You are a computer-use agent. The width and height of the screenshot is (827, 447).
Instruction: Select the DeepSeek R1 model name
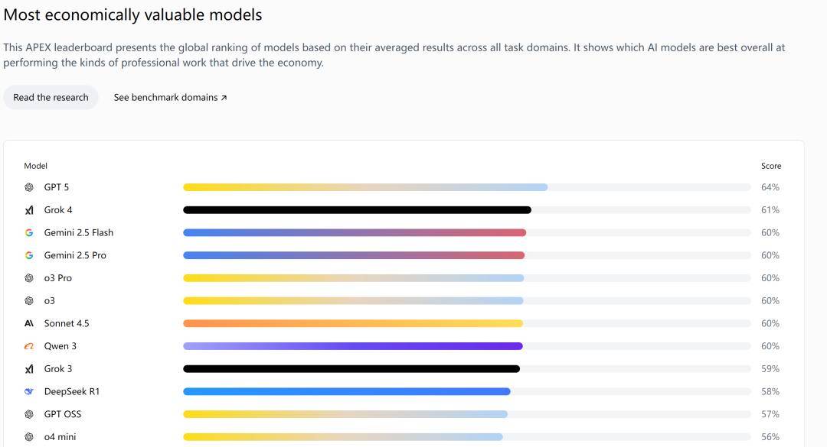72,392
